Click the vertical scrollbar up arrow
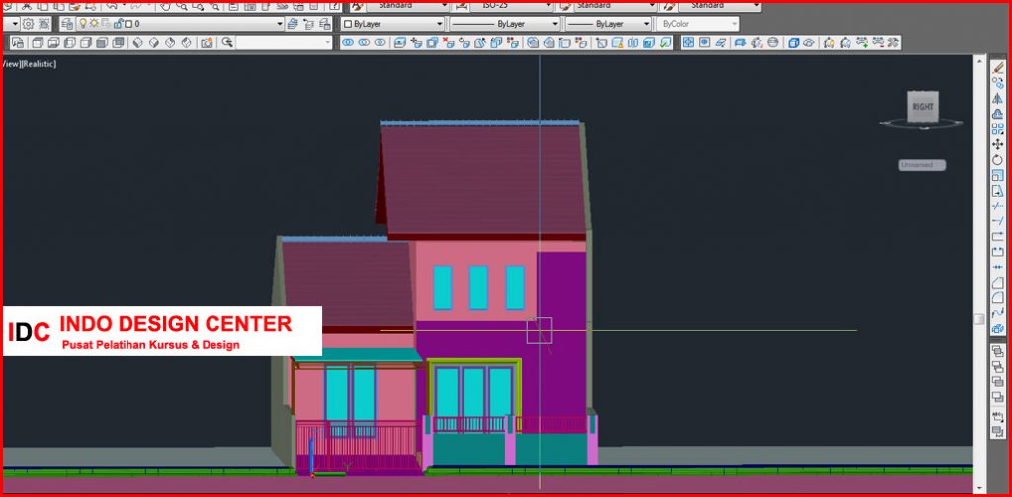Image resolution: width=1012 pixels, height=497 pixels. 979,61
